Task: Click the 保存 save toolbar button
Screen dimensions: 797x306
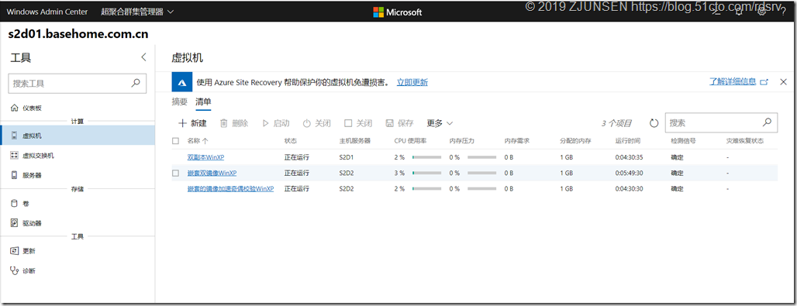Action: click(399, 123)
